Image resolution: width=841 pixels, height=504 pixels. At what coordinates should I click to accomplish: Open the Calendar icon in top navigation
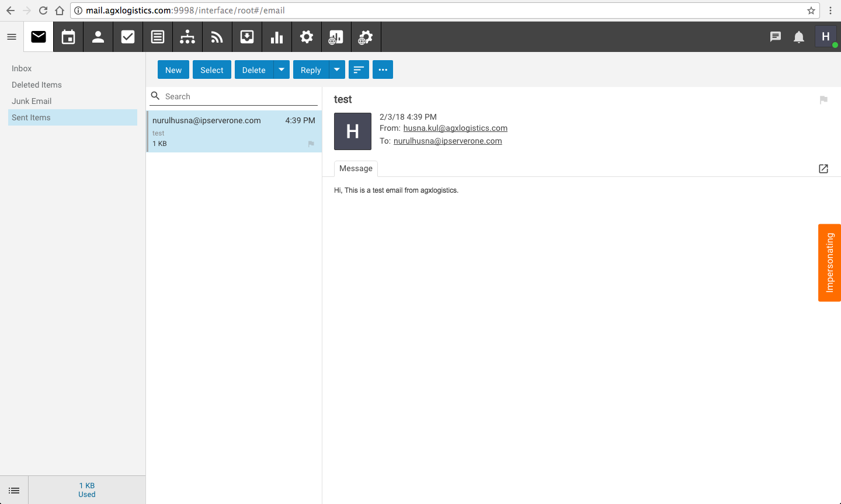68,37
